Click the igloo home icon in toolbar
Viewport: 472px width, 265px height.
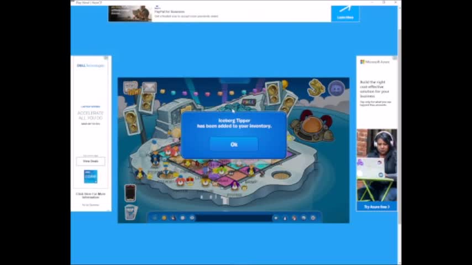304,218
